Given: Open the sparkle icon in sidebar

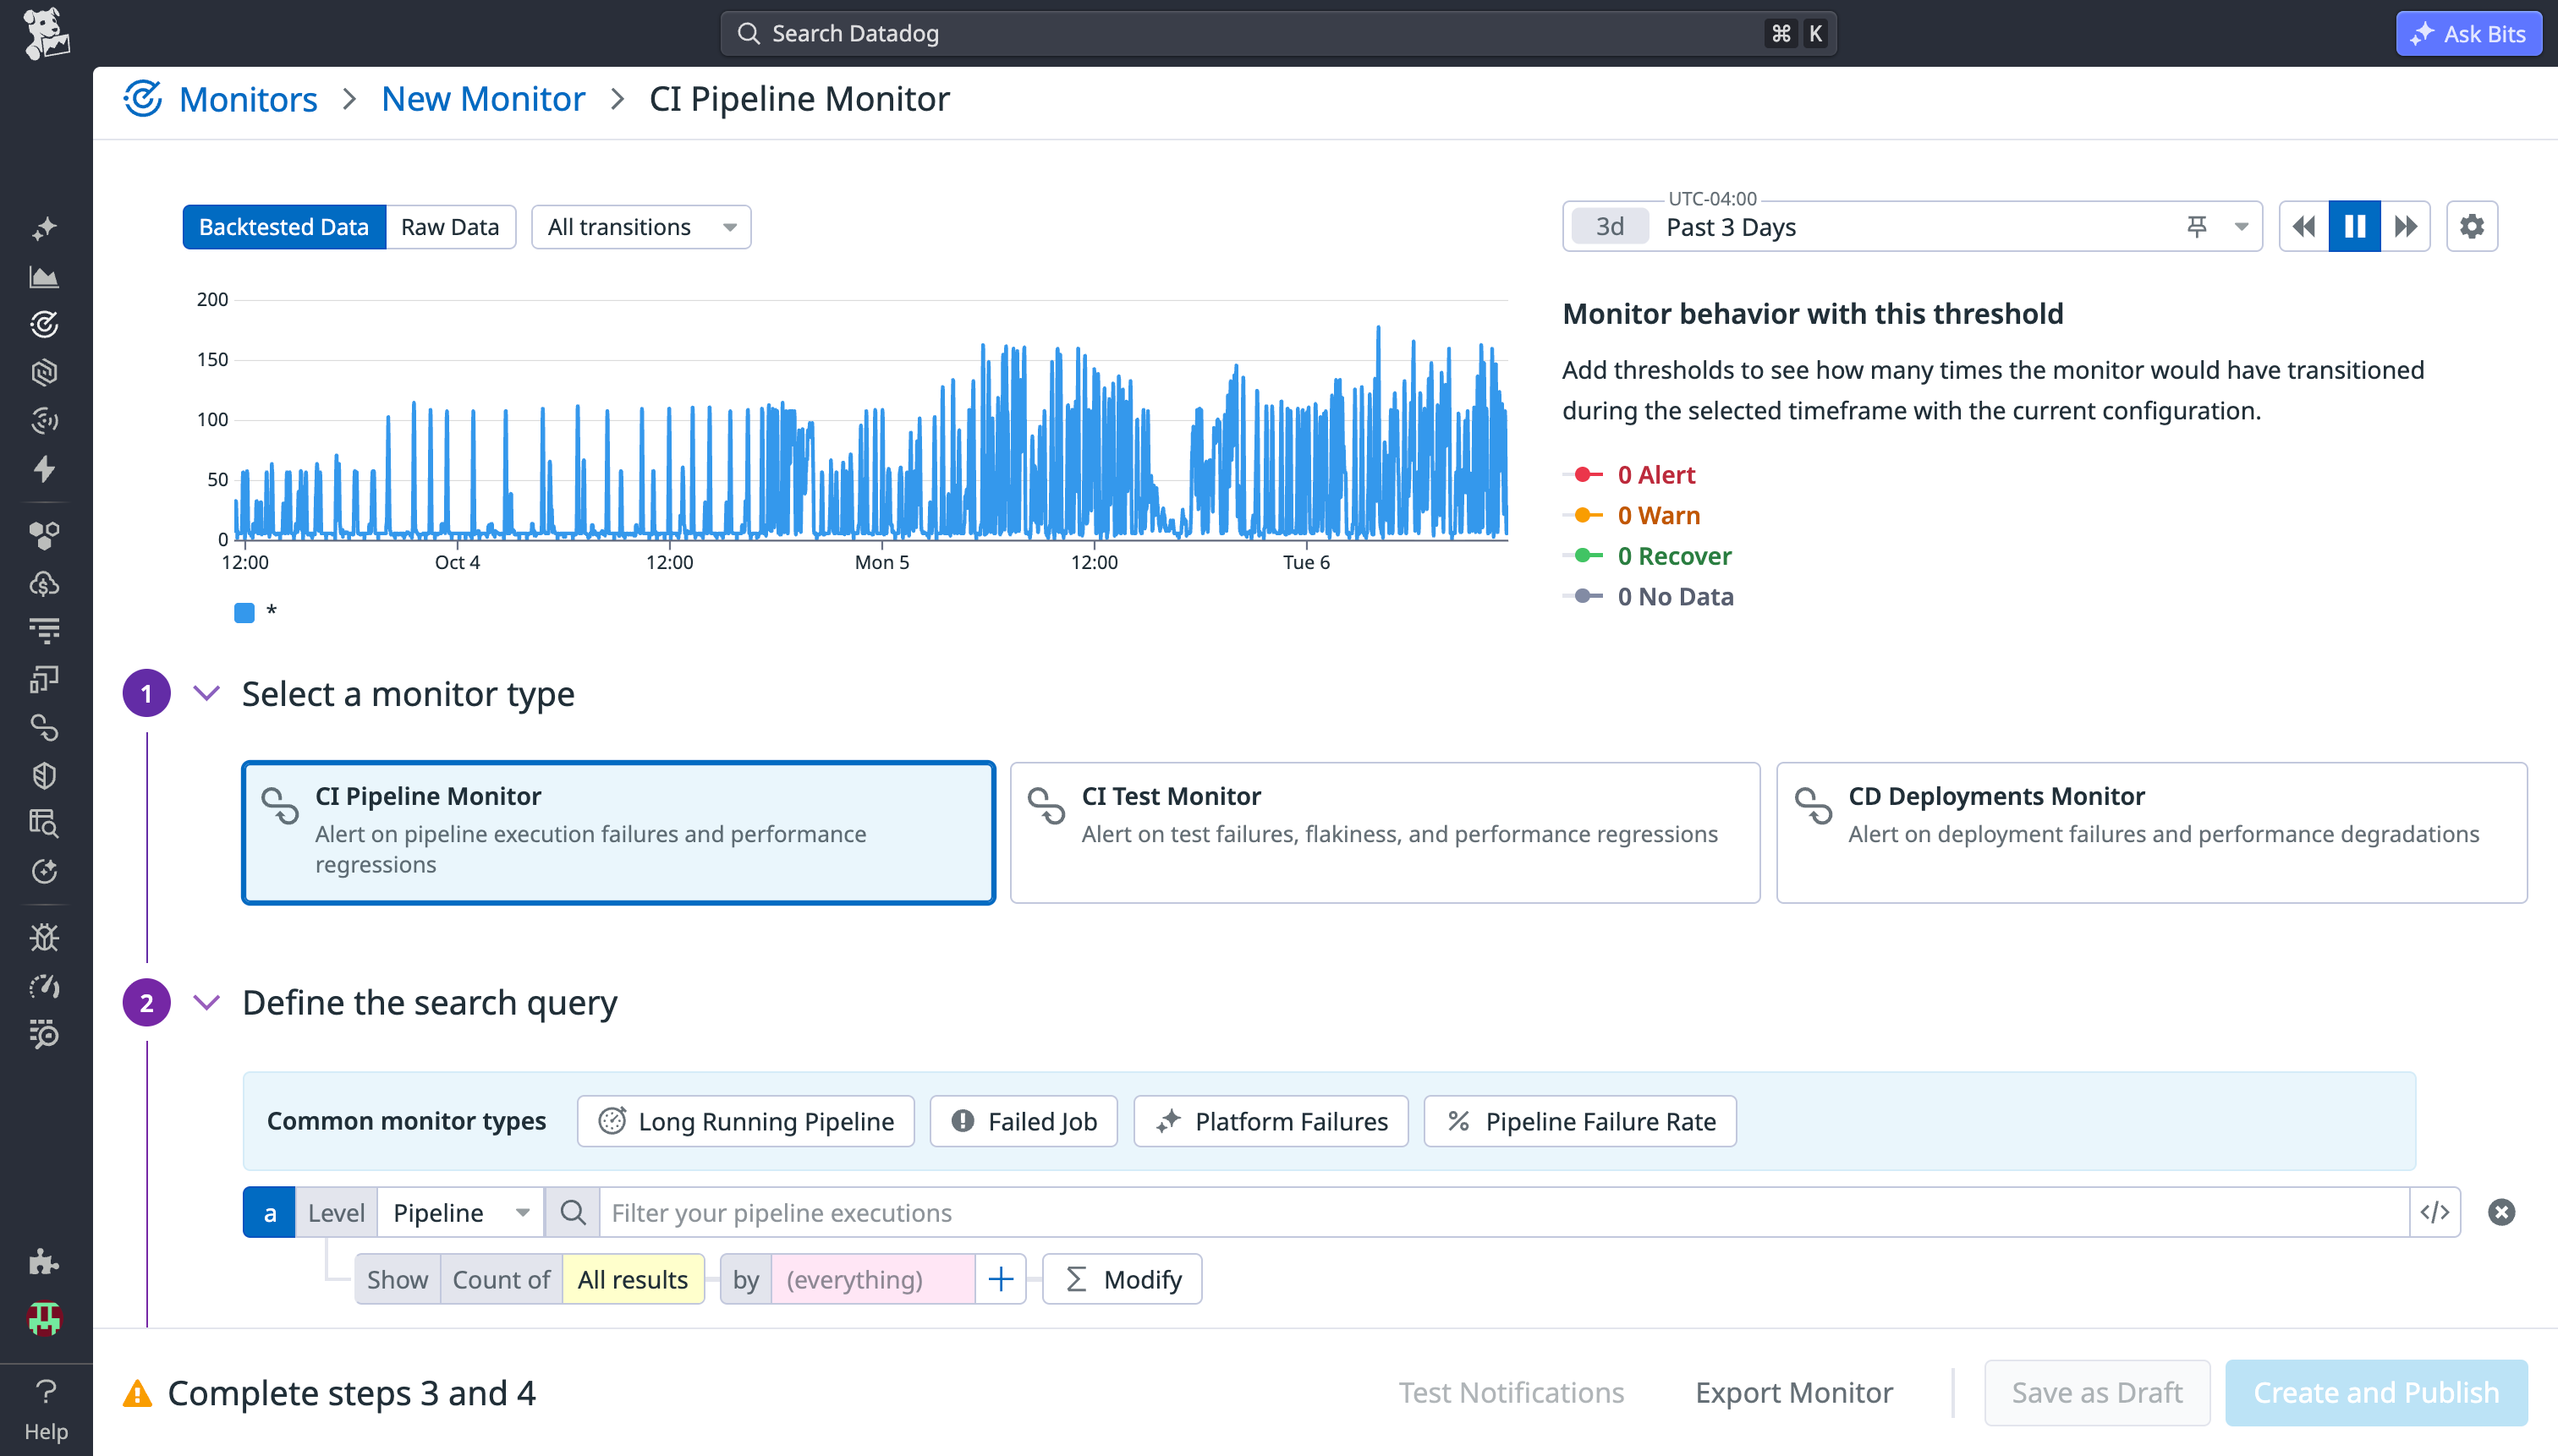Looking at the screenshot, I should pos(44,228).
